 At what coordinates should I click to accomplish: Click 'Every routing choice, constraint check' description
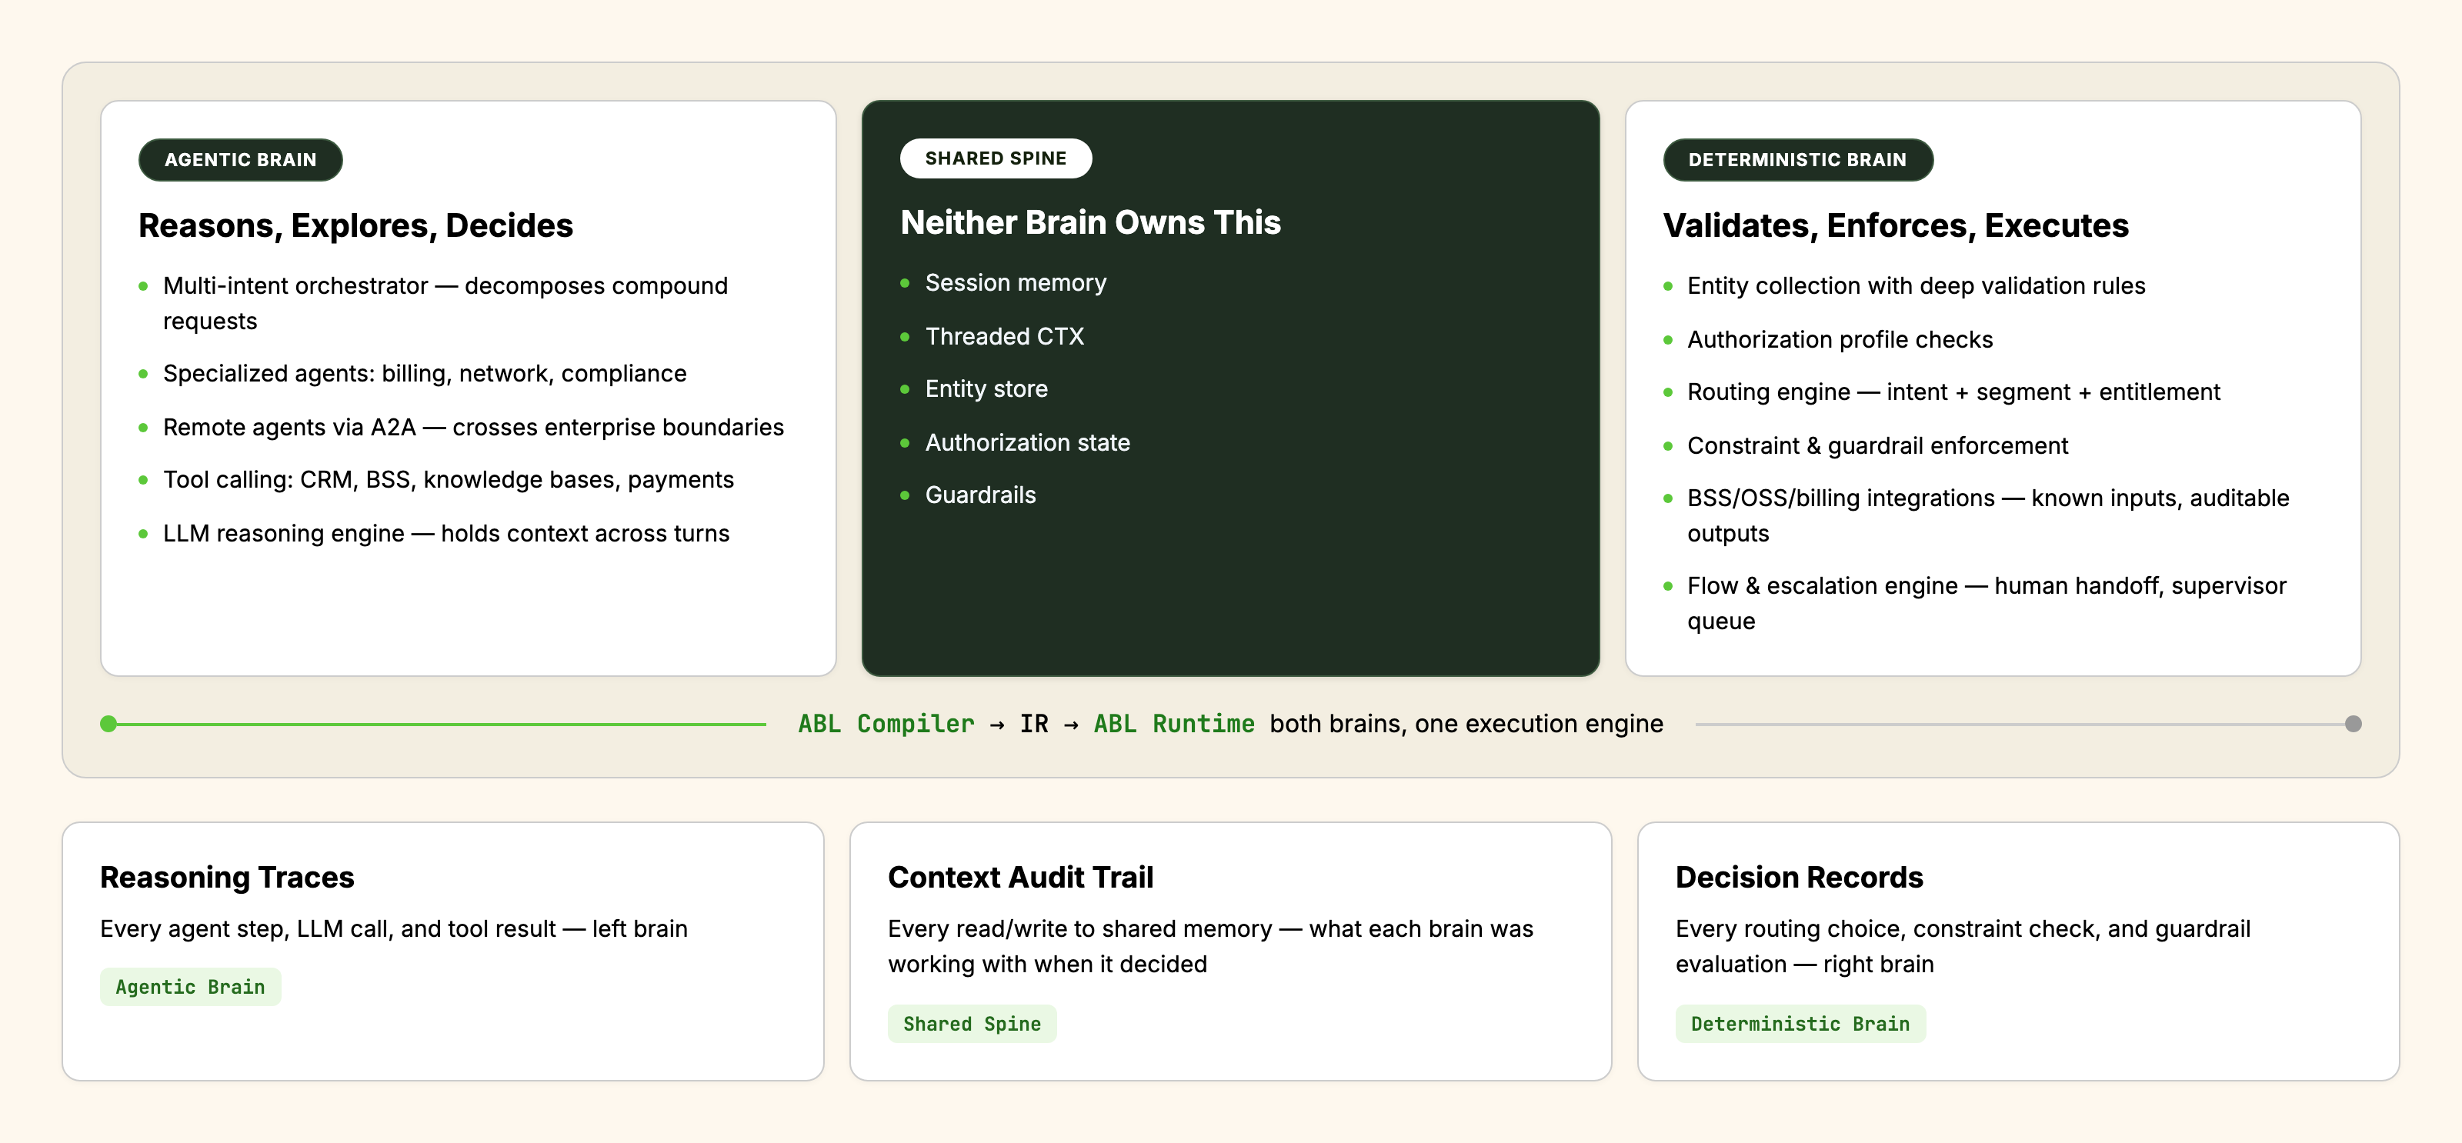pyautogui.click(x=1963, y=946)
